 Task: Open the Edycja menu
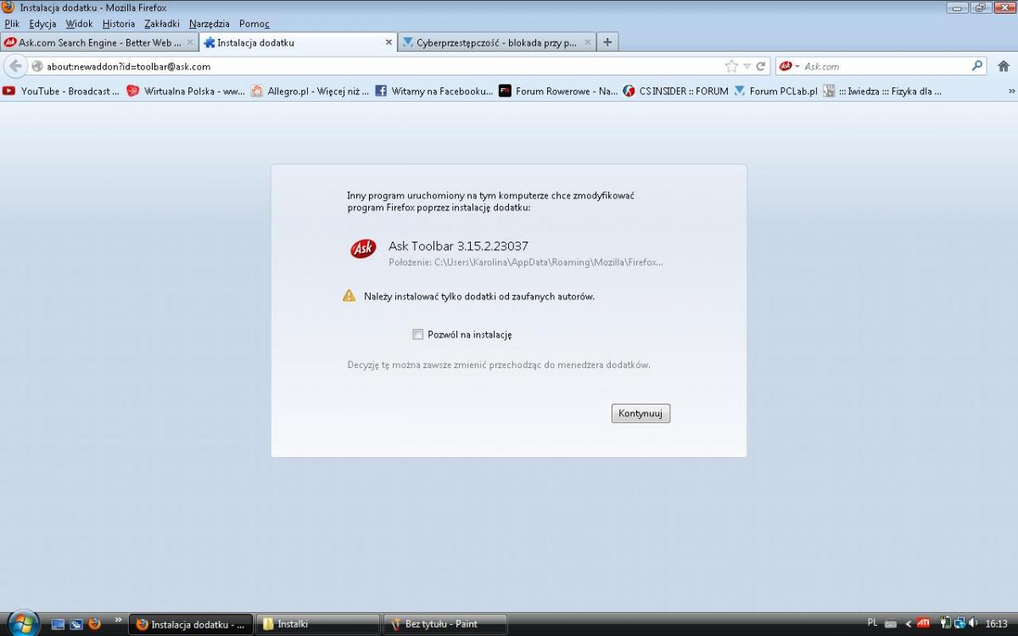click(42, 24)
